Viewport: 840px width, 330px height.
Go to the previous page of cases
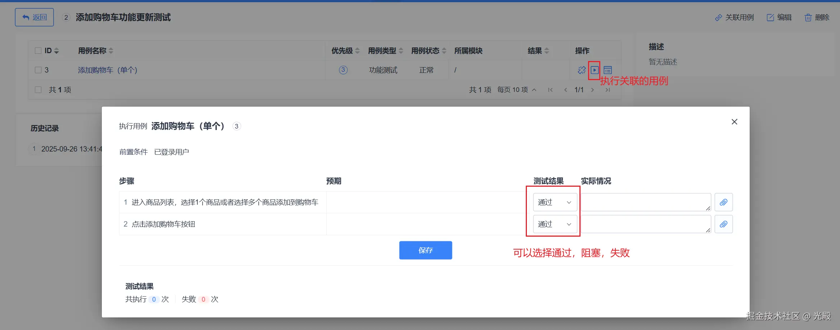pos(565,90)
